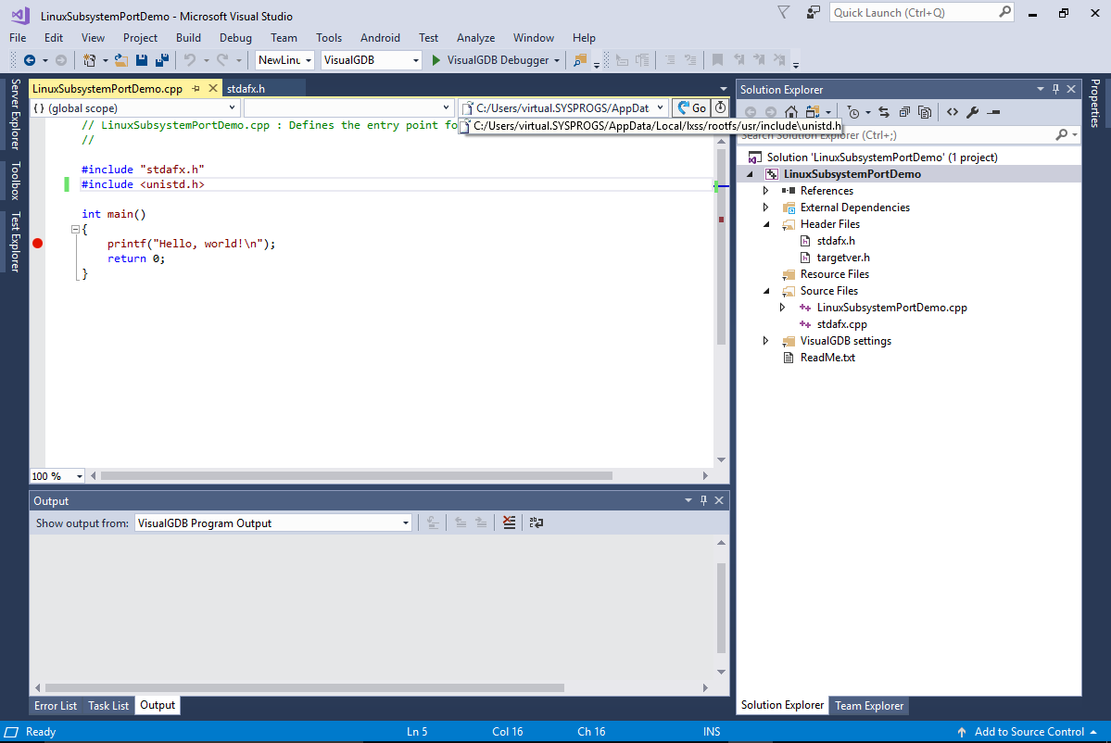This screenshot has width=1111, height=743.
Task: Pin the LinuxSubsystemPortDemo.cpp tab
Action: [196, 89]
